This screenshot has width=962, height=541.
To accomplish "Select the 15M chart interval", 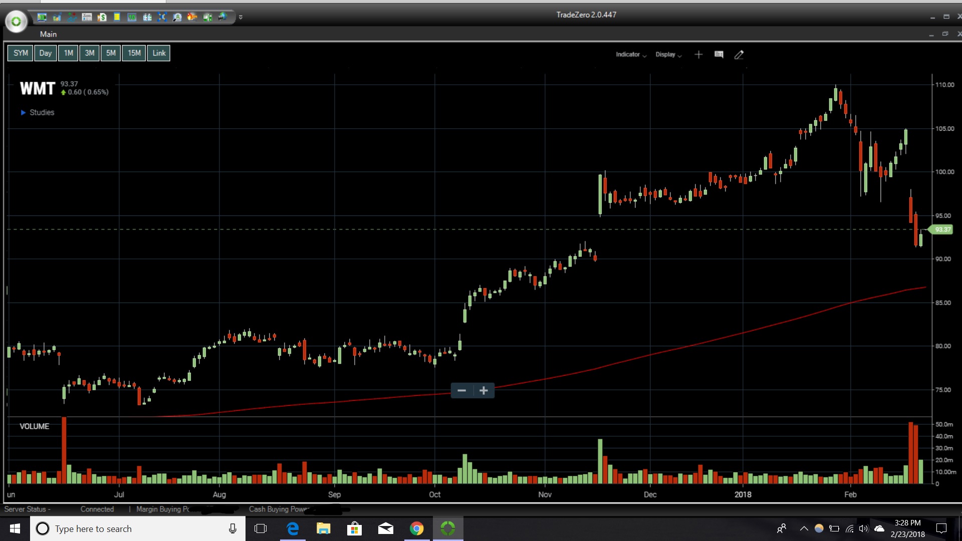I will point(134,53).
